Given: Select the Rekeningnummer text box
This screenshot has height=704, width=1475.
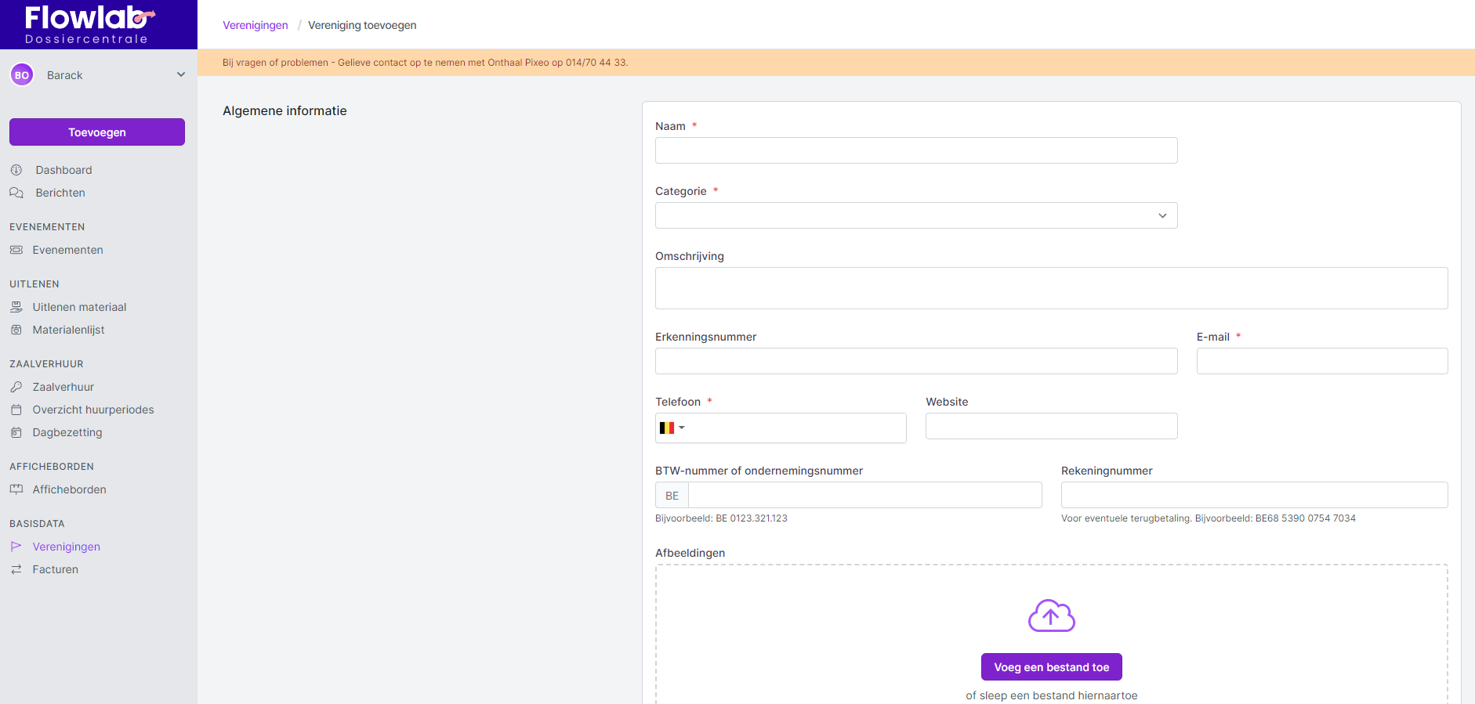Looking at the screenshot, I should (x=1254, y=495).
